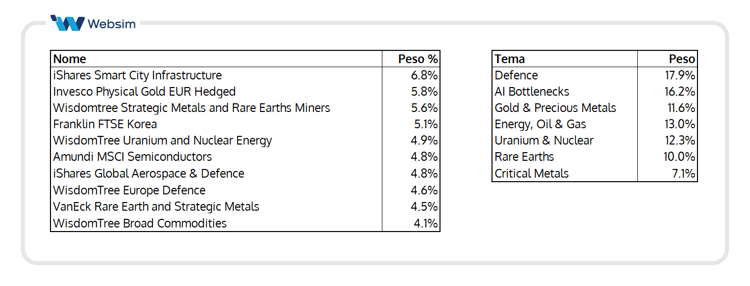Select the Franklin FTSE Korea row
The height and width of the screenshot is (286, 750).
tap(245, 124)
